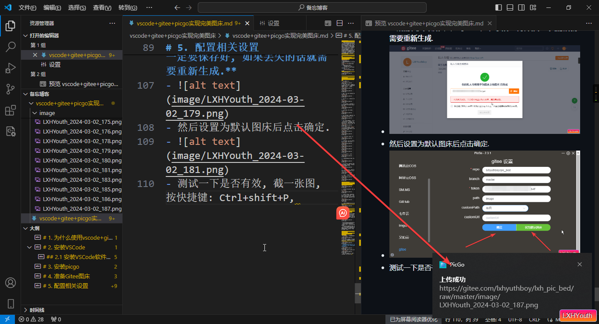The height and width of the screenshot is (324, 599).
Task: Click the remote window indicator in status bar
Action: (7, 319)
